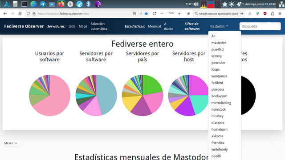285x160 pixels.
Task: Select All in the software filter list
Action: (213, 36)
